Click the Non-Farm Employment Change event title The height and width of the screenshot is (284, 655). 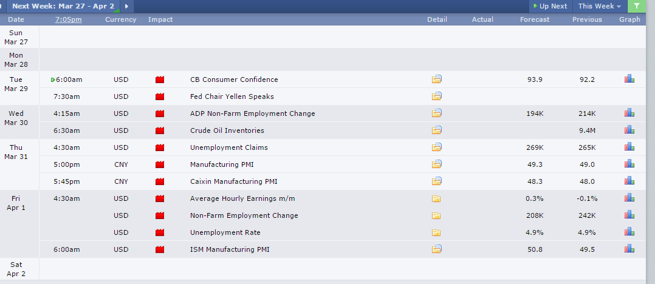tap(244, 215)
